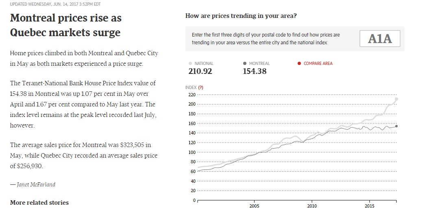Click the National line end-point marker
The height and width of the screenshot is (210, 429).
[x=396, y=99]
